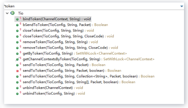
Task: Select bSendToToken(TioConfig, String, Packet) entry
Action: 65,25
